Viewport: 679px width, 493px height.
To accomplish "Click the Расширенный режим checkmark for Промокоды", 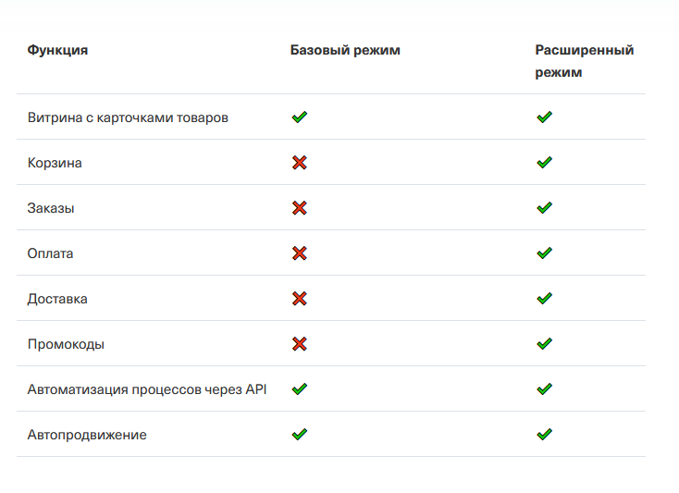I will click(544, 344).
